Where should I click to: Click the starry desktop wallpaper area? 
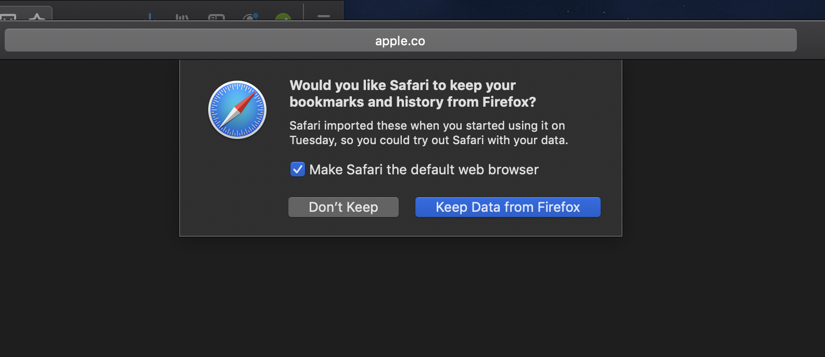583,9
